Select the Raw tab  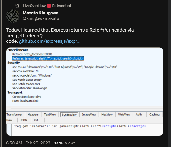9,120
